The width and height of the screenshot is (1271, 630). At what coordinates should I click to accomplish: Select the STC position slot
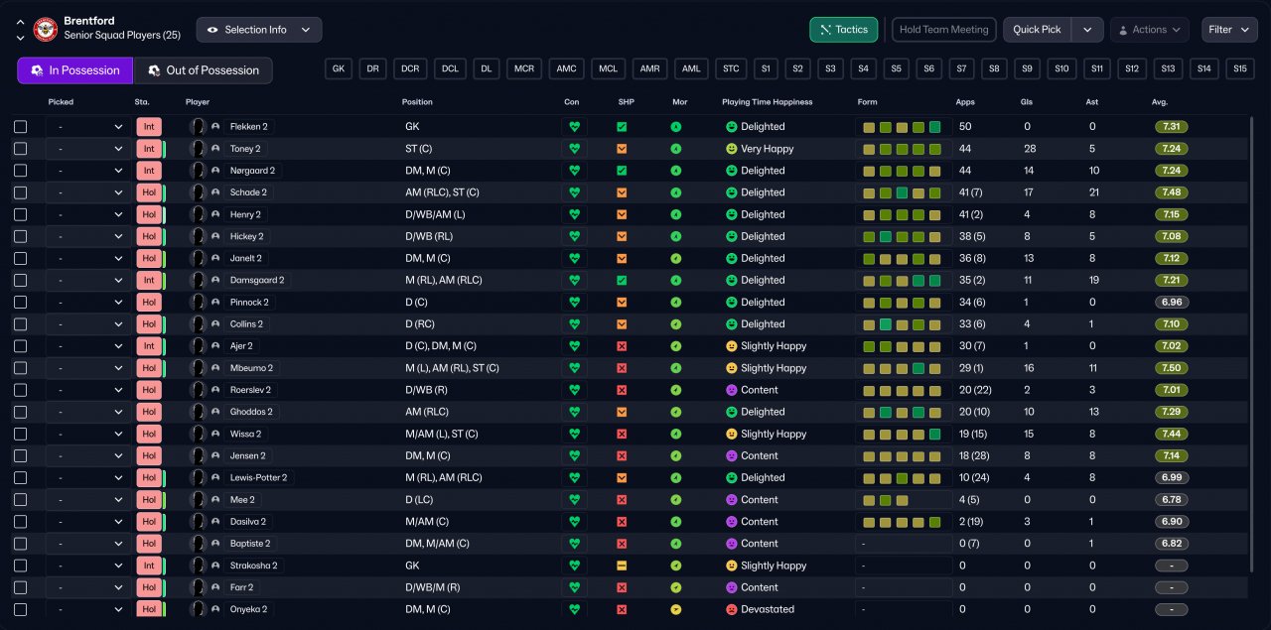click(x=731, y=68)
